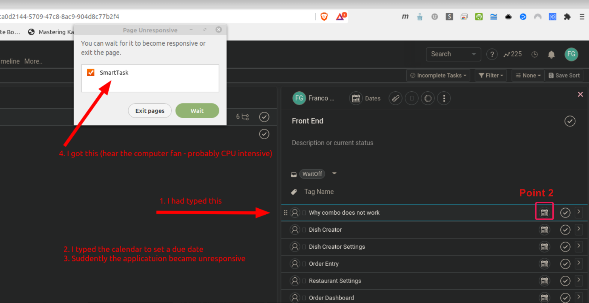Click the Wait button
This screenshot has width=589, height=303.
(x=197, y=111)
